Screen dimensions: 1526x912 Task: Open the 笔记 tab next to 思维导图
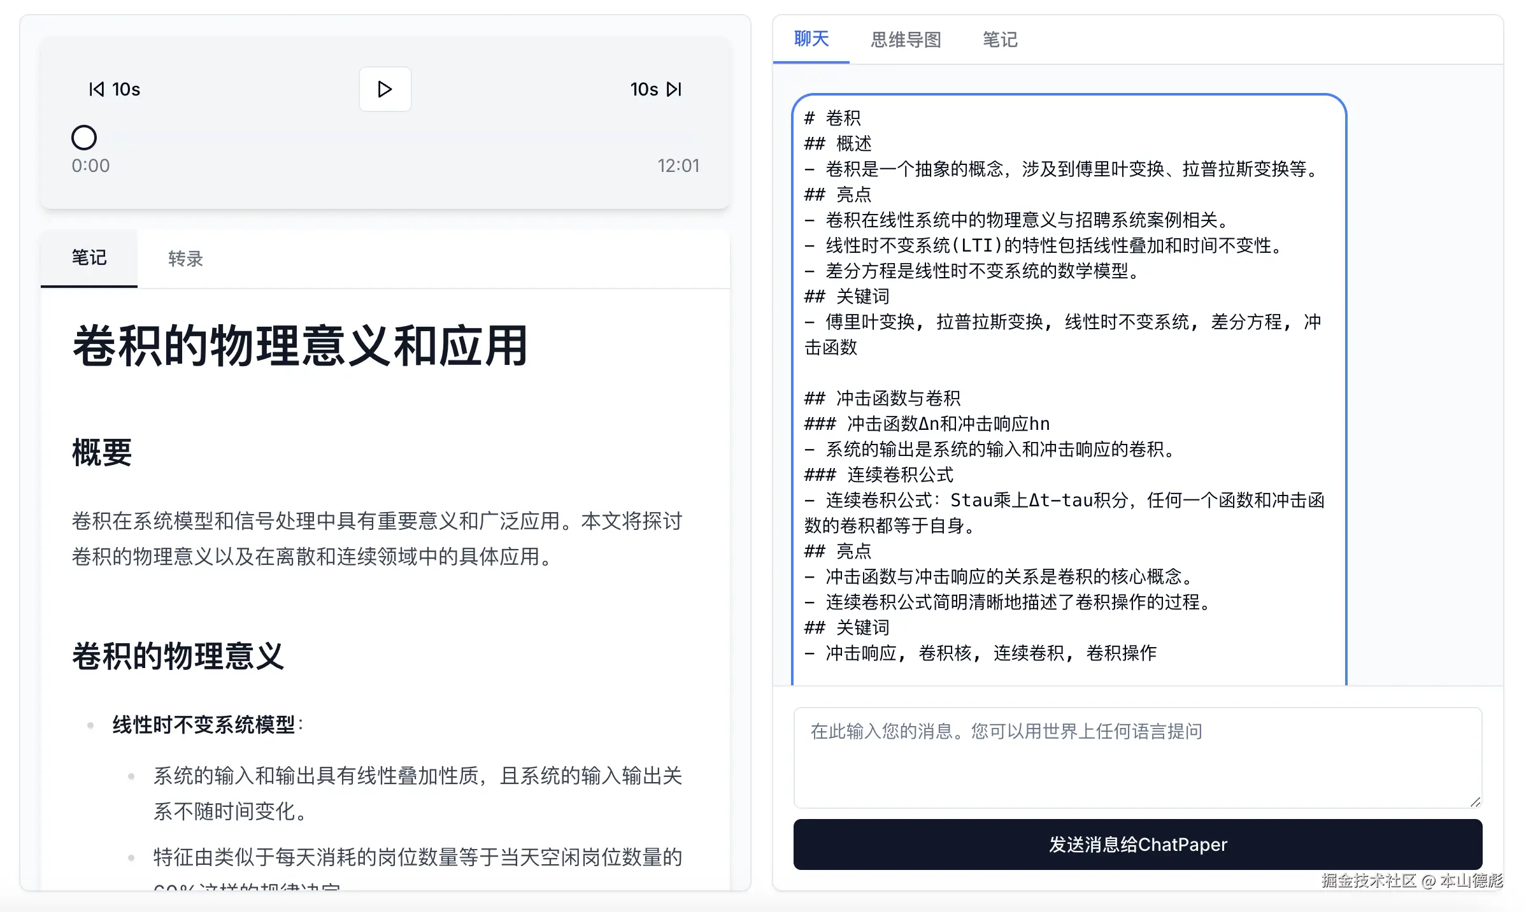[x=999, y=39]
